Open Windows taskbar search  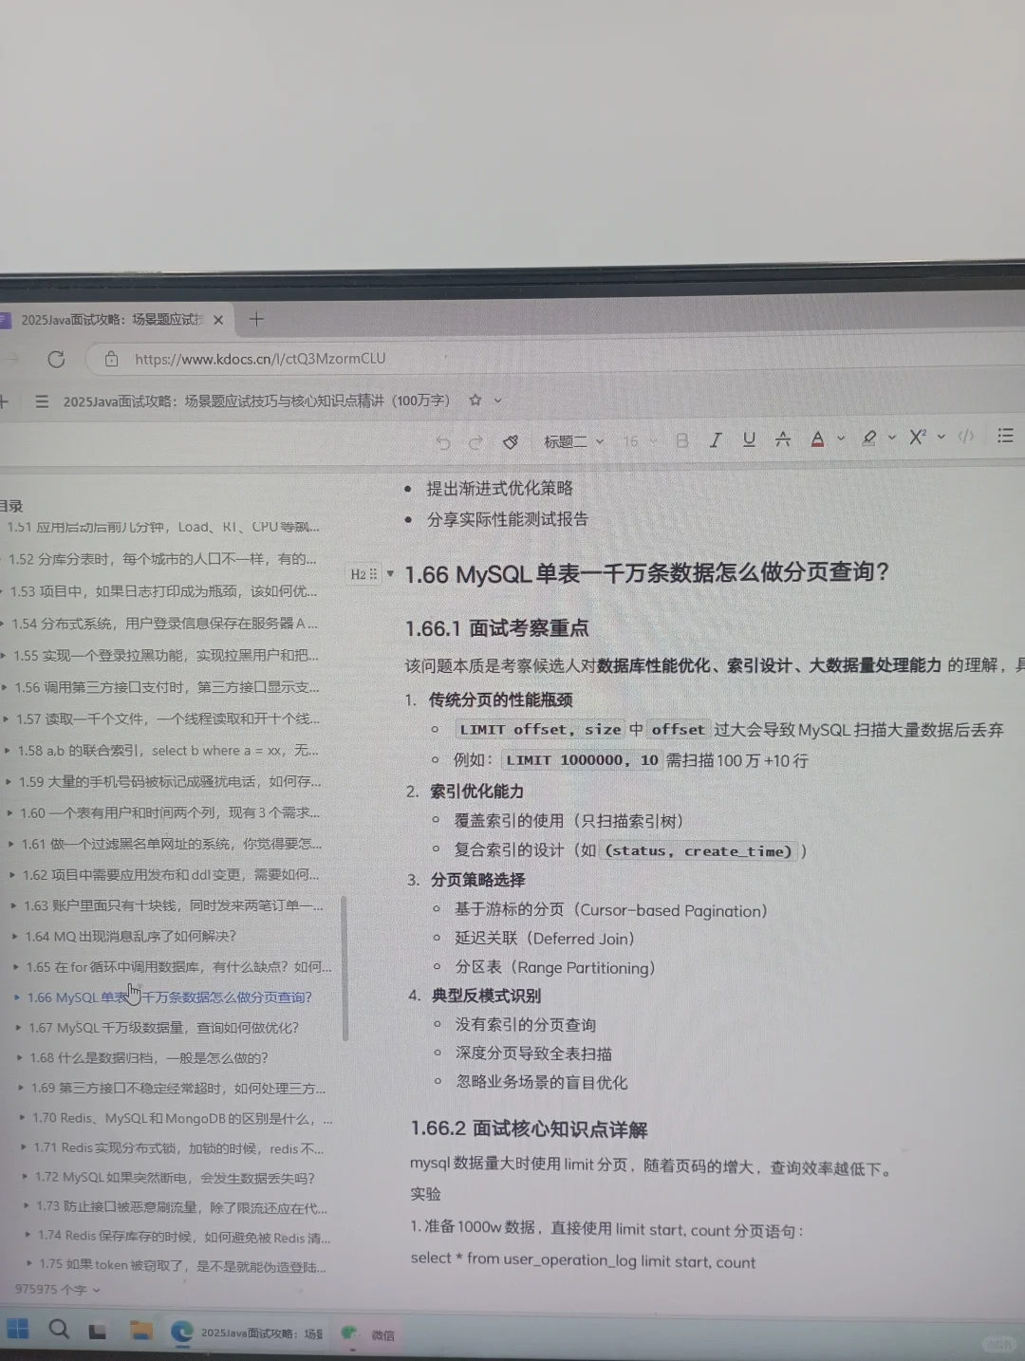(x=58, y=1329)
